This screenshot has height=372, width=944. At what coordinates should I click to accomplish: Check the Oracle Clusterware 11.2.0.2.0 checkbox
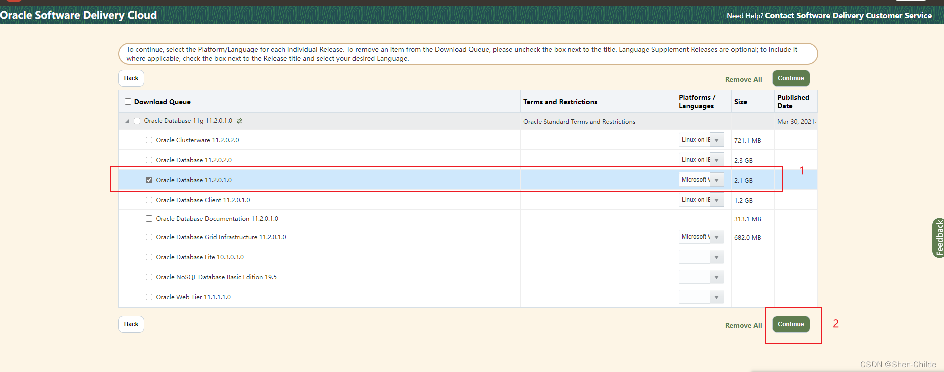coord(149,140)
